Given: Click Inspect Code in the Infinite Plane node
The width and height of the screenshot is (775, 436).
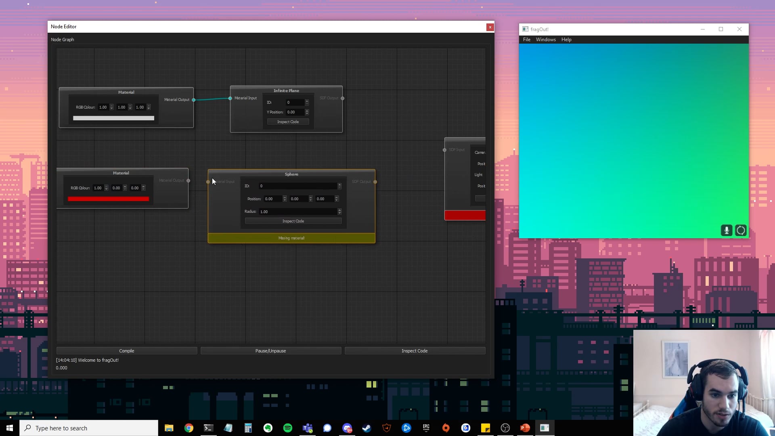Looking at the screenshot, I should pos(288,122).
